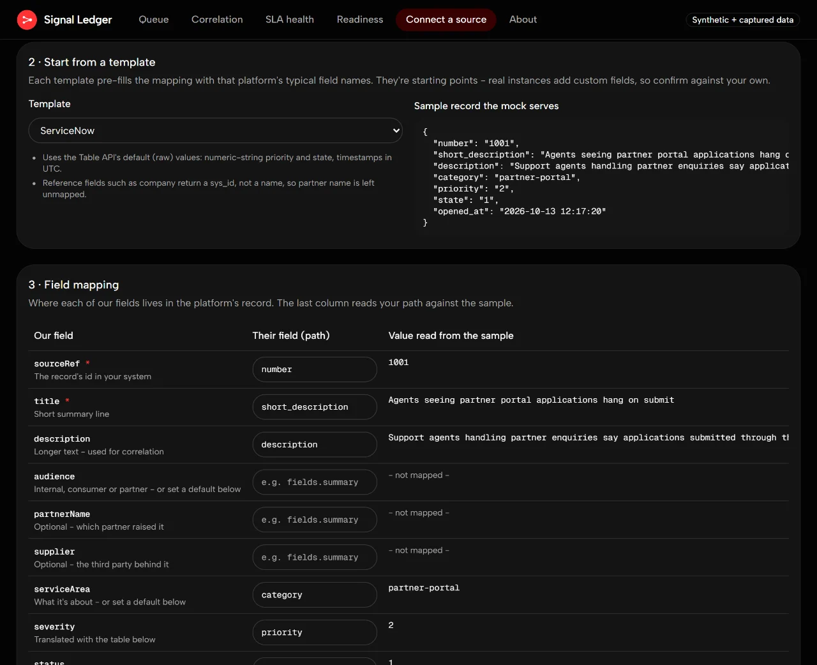This screenshot has width=817, height=665.
Task: Focus the supplier path input
Action: pos(315,558)
